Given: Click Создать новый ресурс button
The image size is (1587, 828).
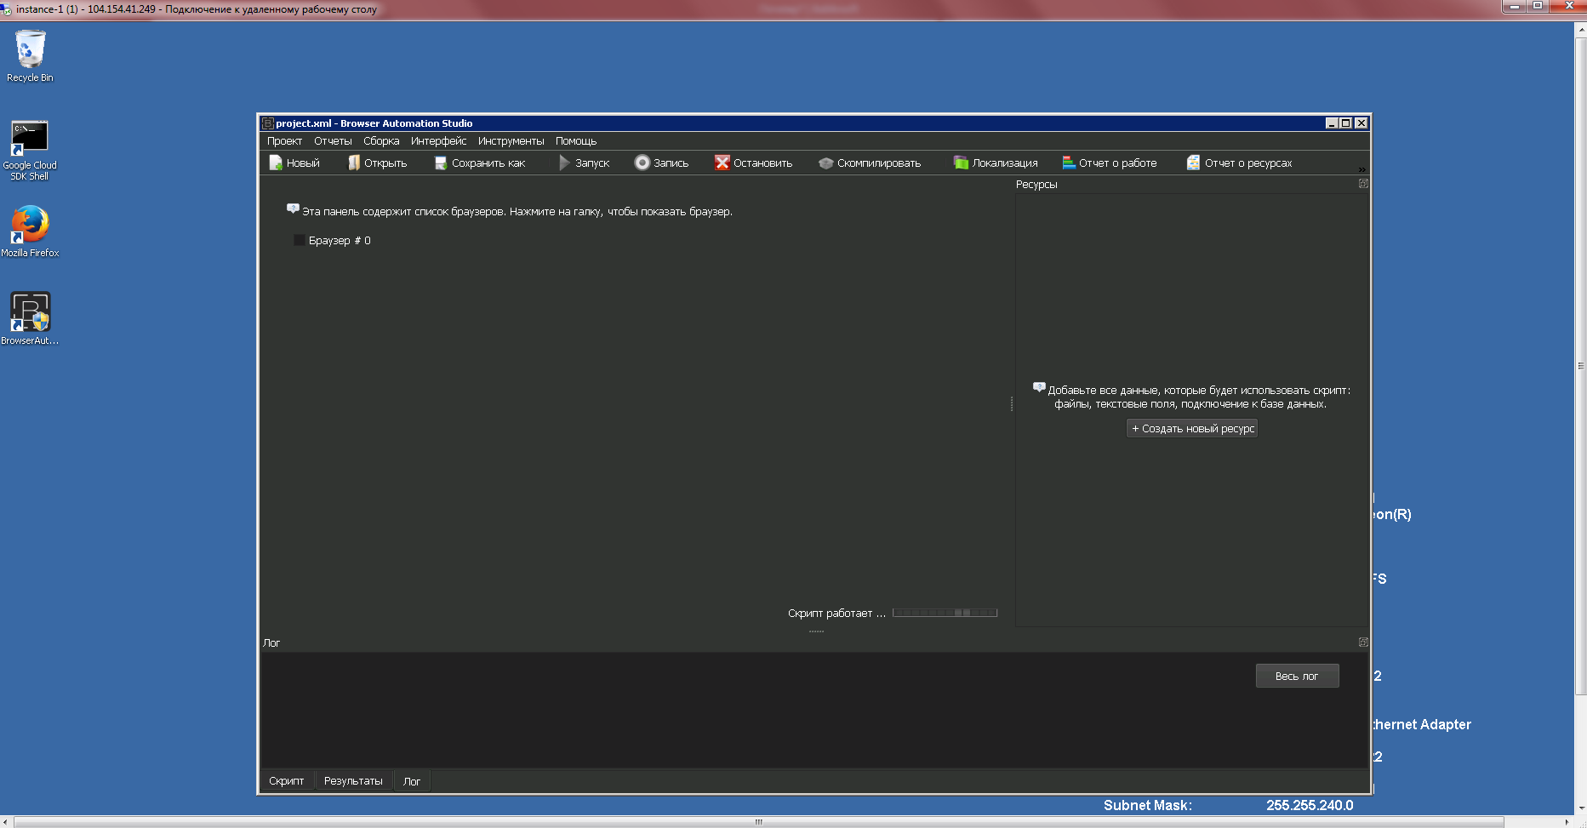Looking at the screenshot, I should point(1192,429).
